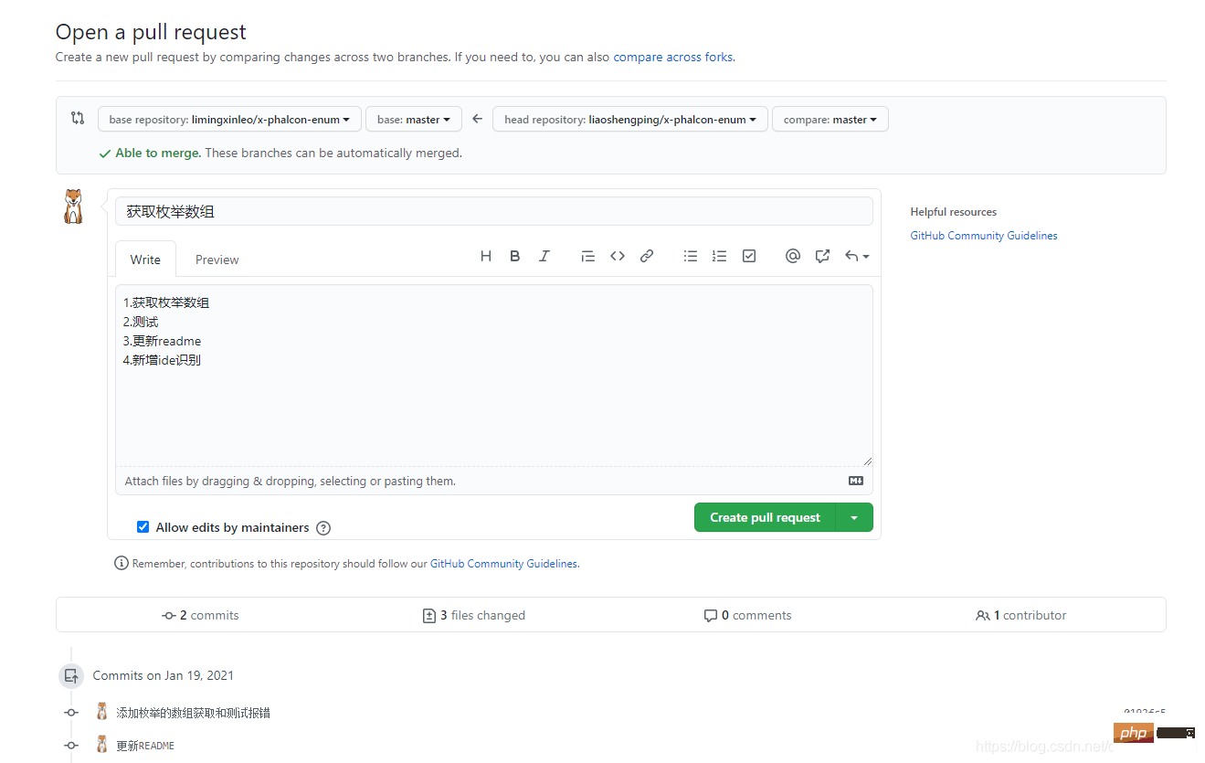Click the pull request title field
The width and height of the screenshot is (1205, 763).
click(x=494, y=211)
